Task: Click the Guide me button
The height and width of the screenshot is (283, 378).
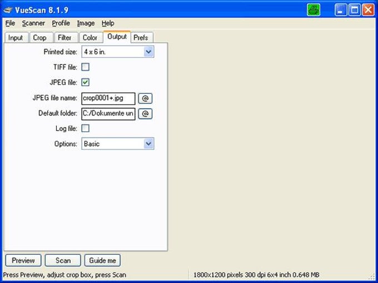Action: [x=102, y=260]
